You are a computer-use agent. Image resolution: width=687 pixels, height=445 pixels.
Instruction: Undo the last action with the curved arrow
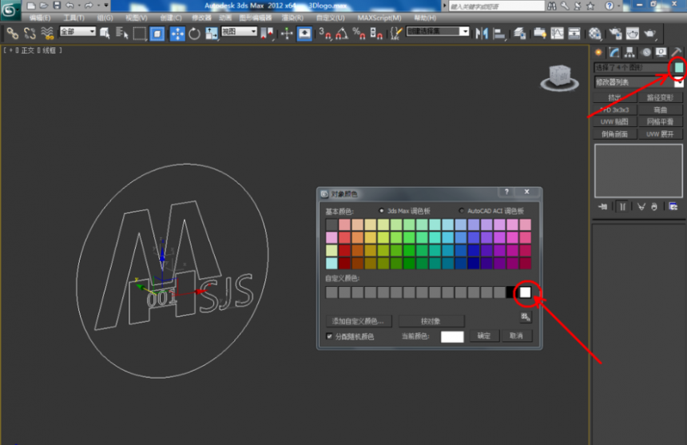70,6
